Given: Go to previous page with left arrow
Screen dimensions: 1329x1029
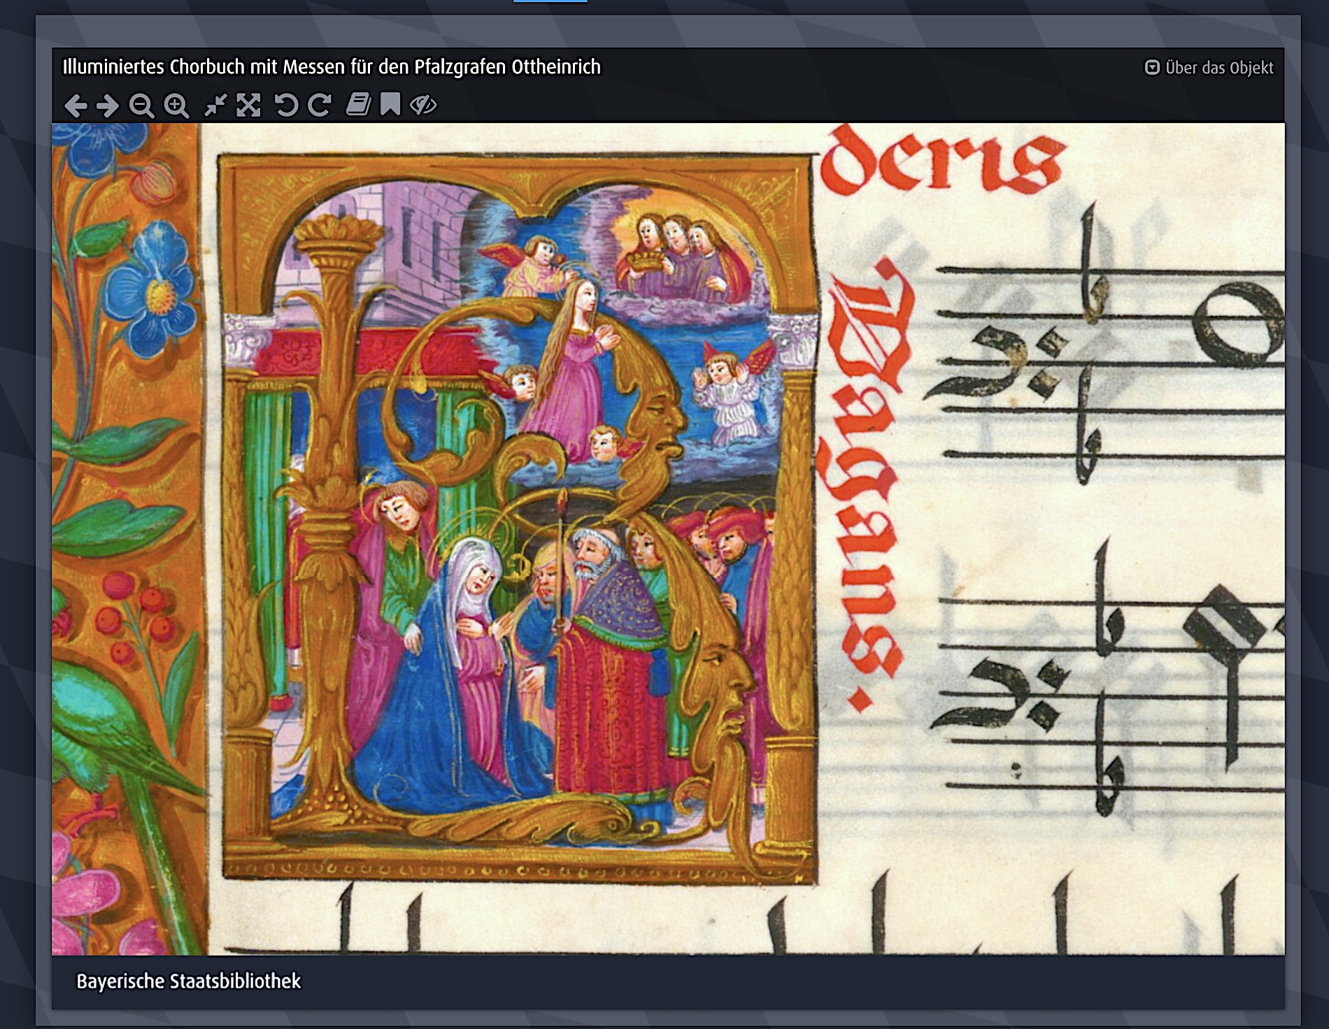Looking at the screenshot, I should [76, 106].
